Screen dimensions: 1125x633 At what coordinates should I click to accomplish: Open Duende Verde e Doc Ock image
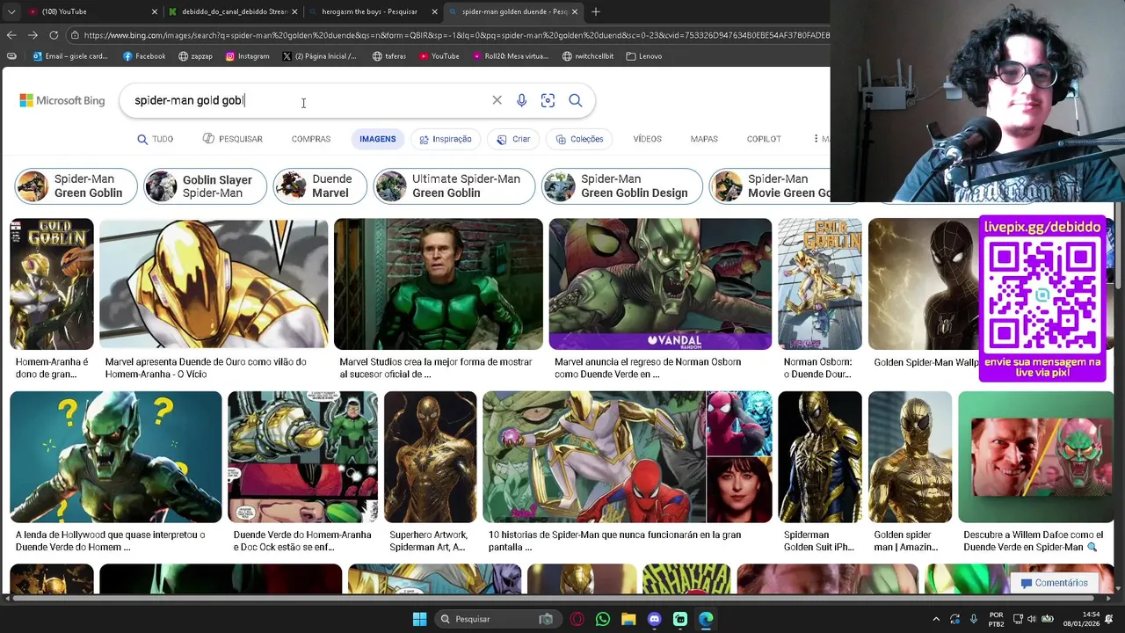pyautogui.click(x=302, y=457)
